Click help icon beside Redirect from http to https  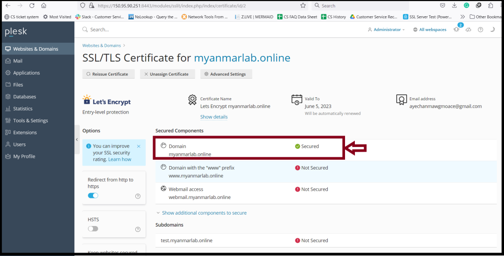click(x=138, y=196)
